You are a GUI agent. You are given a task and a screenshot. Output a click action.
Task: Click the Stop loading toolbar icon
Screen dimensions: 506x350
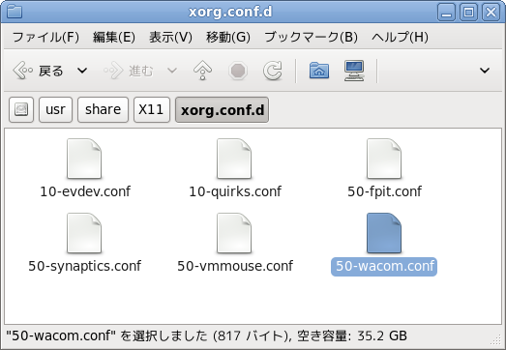point(238,70)
